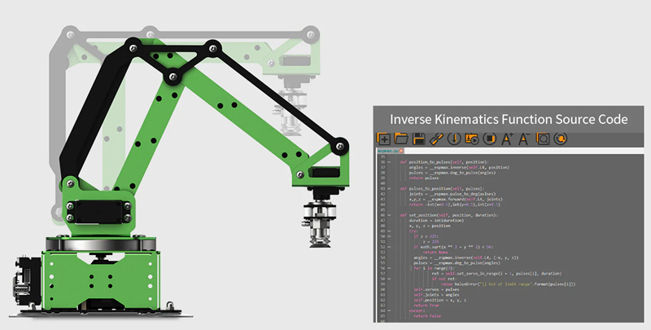This screenshot has width=651, height=330.
Task: Close the espmax.py tab
Action: coord(400,152)
